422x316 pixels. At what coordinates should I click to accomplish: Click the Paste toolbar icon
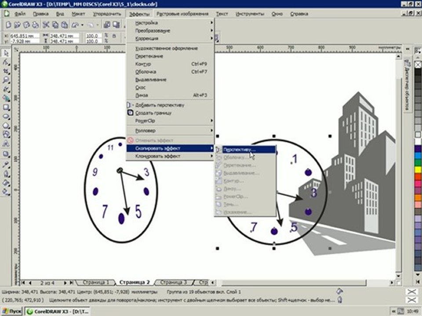pyautogui.click(x=64, y=25)
